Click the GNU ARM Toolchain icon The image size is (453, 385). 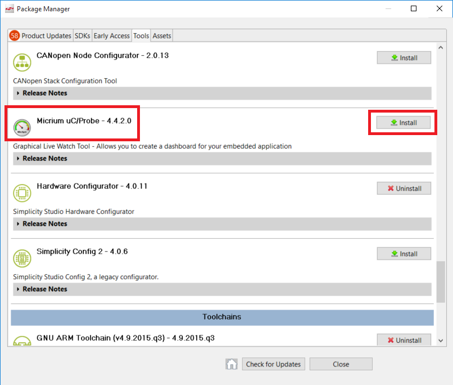tap(22, 341)
